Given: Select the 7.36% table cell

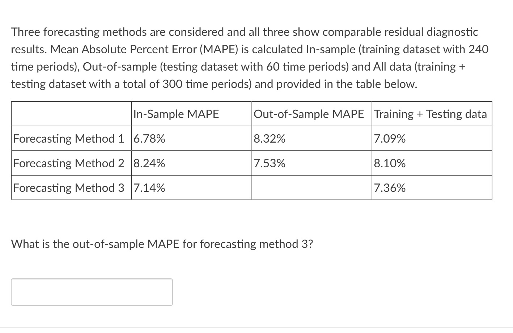Looking at the screenshot, I should (389, 187).
